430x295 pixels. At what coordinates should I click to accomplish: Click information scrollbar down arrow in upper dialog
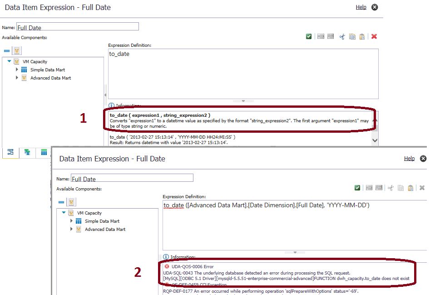pos(375,140)
